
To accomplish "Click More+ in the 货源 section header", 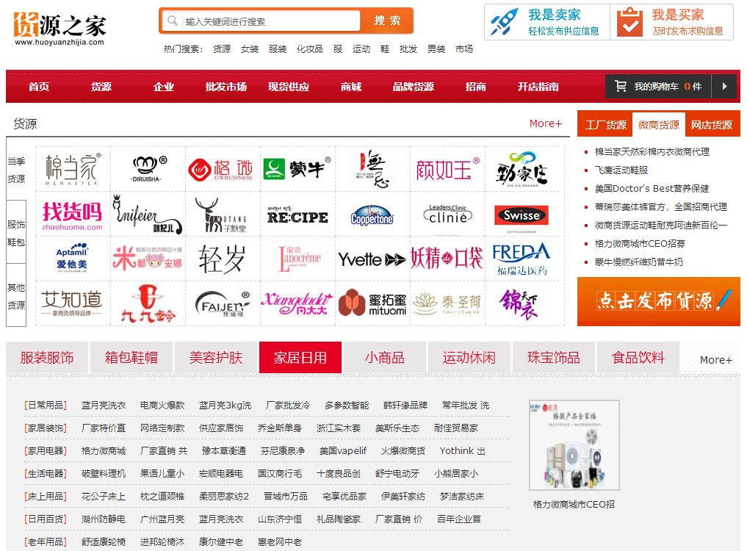I will [x=545, y=124].
